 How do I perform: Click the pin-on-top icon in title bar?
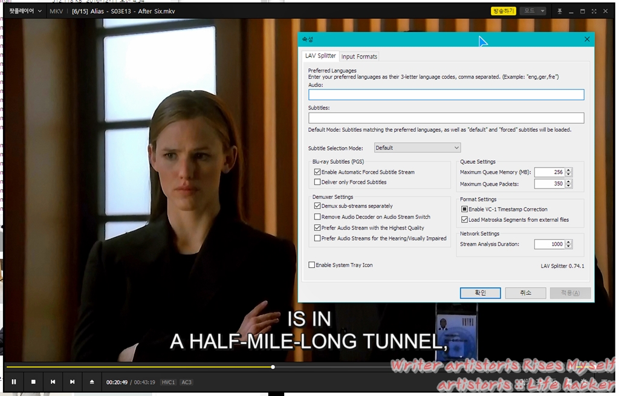click(559, 11)
